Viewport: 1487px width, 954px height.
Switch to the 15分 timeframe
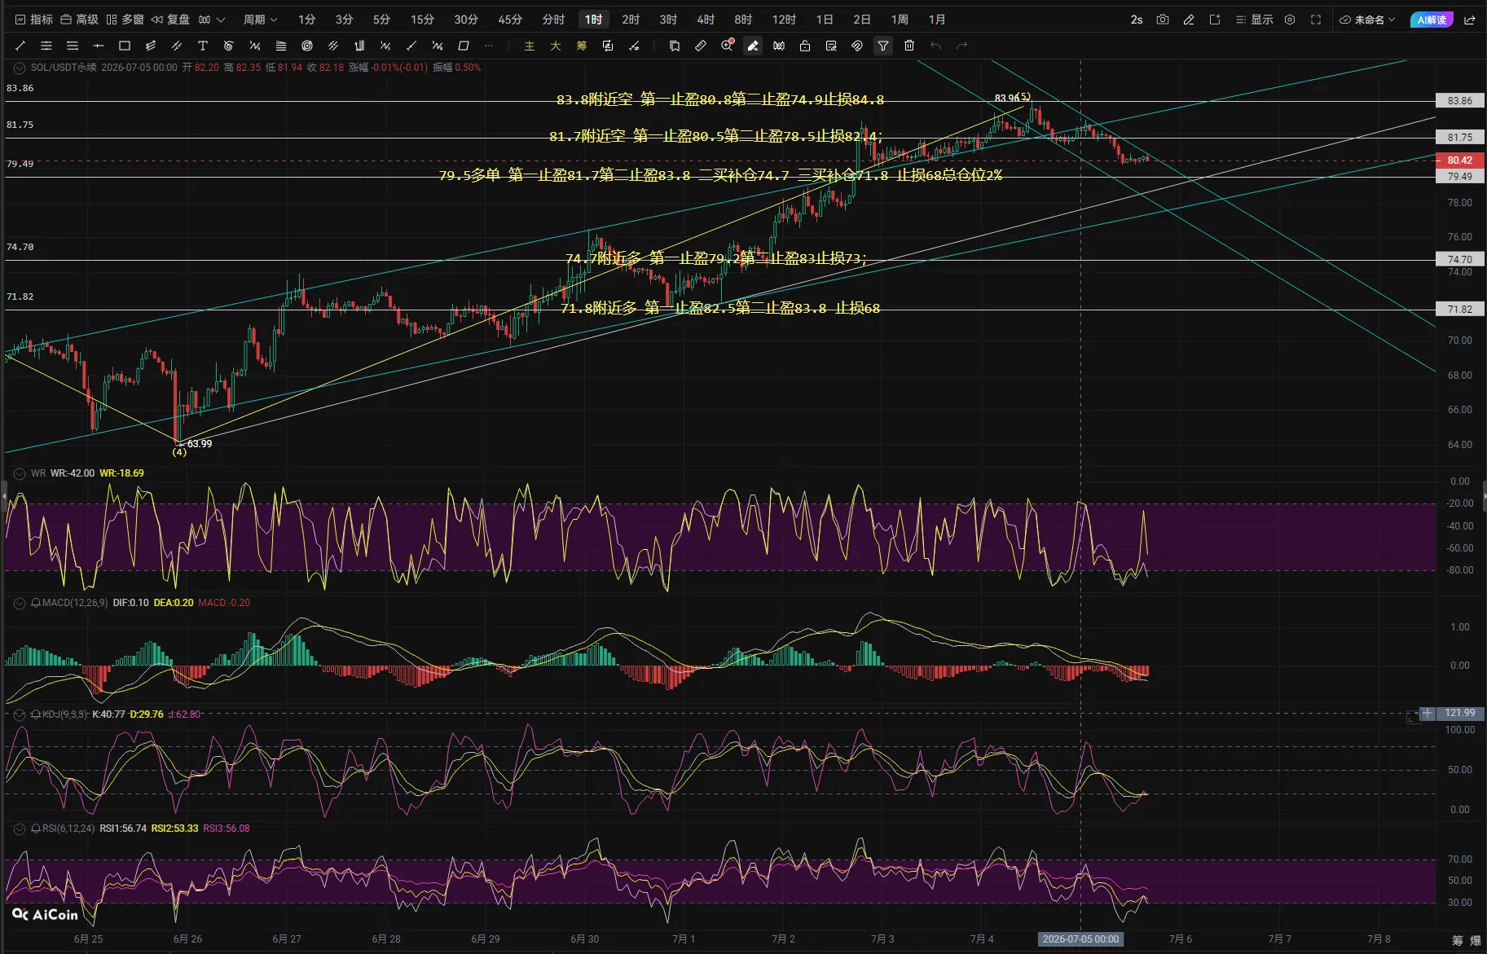[422, 20]
